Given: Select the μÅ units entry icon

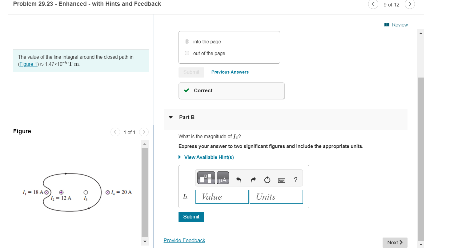Looking at the screenshot, I should tap(222, 178).
